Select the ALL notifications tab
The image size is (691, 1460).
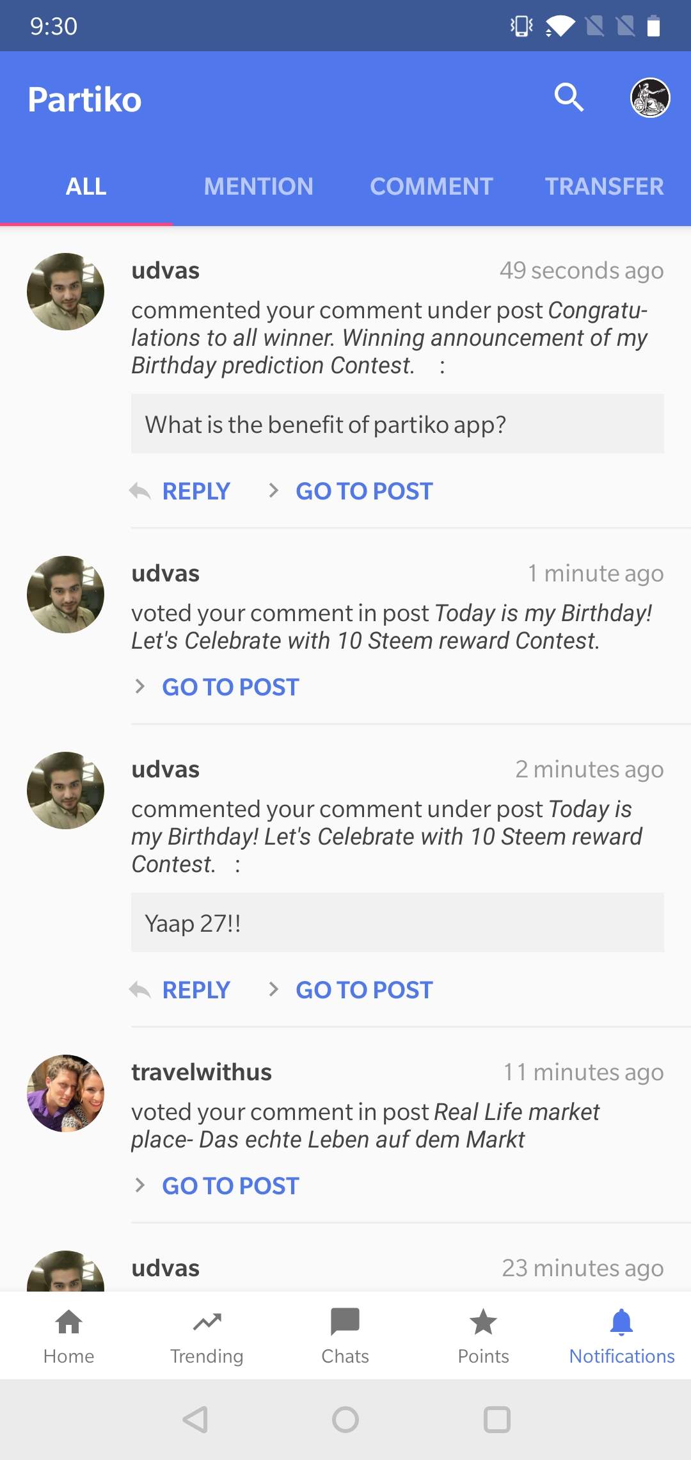[x=86, y=186]
